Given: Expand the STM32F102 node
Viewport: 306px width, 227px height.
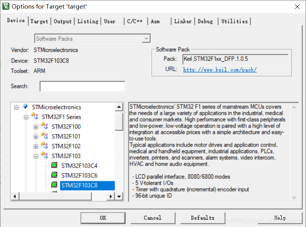Looking at the screenshot, I should tap(36, 147).
